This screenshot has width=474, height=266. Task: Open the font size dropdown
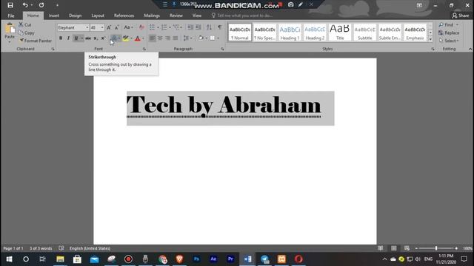(x=102, y=27)
